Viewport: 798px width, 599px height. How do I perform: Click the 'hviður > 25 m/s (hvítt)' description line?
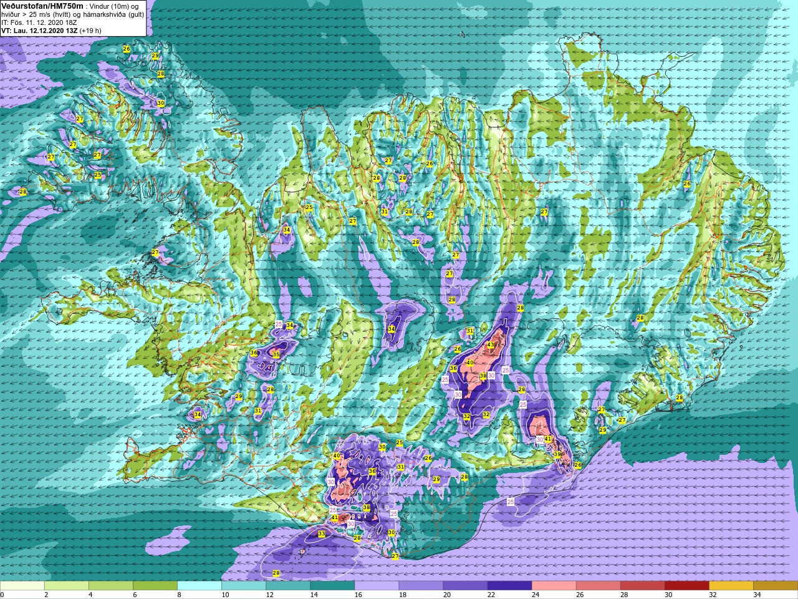(72, 14)
